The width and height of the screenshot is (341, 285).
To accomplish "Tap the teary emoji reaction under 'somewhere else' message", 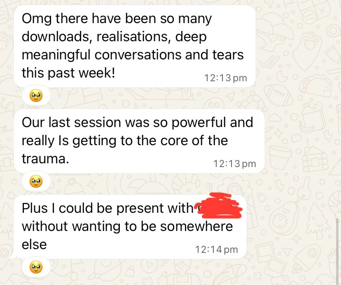I will (x=36, y=268).
